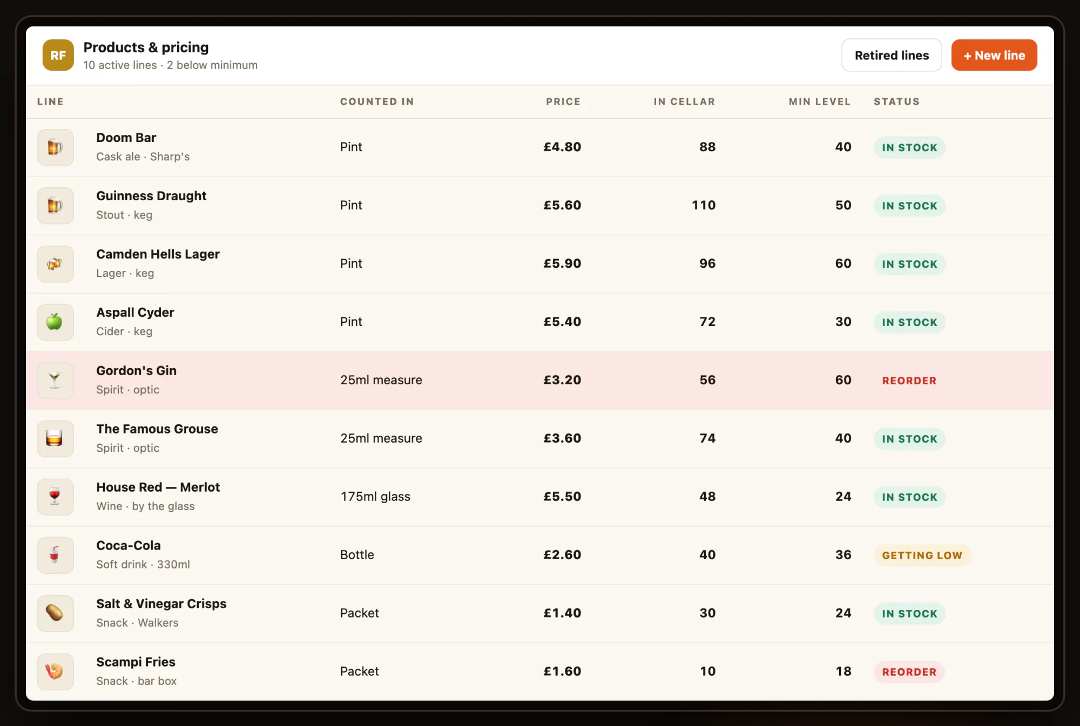This screenshot has height=726, width=1080.
Task: Click the PRICE column header
Action: pyautogui.click(x=563, y=101)
